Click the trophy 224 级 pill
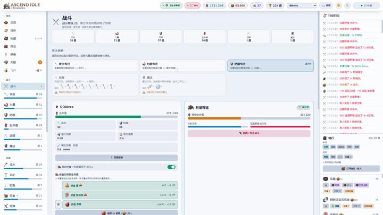The image size is (383, 215). point(275,5)
